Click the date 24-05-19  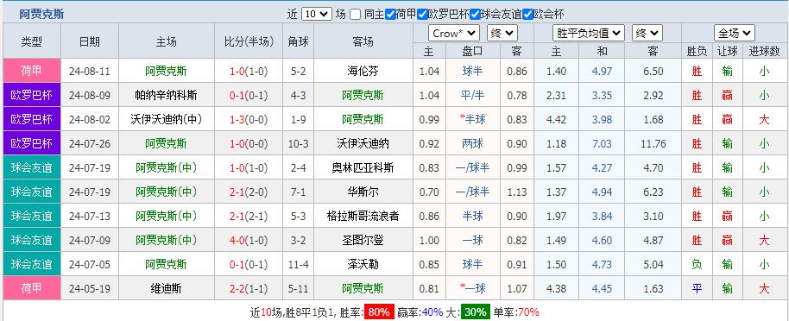90,288
